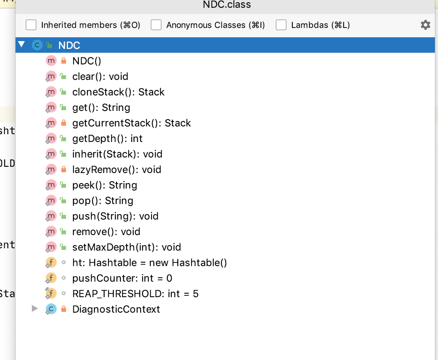Click the method icon next to push(String)

click(51, 216)
